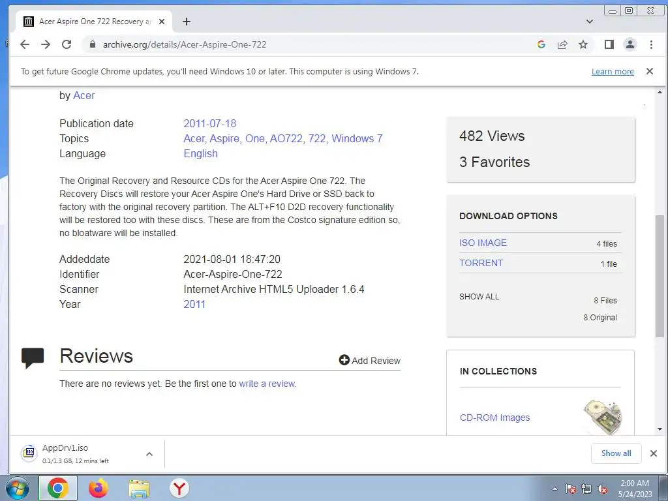Click the reviews speech bubble icon
This screenshot has width=668, height=501.
tap(33, 358)
